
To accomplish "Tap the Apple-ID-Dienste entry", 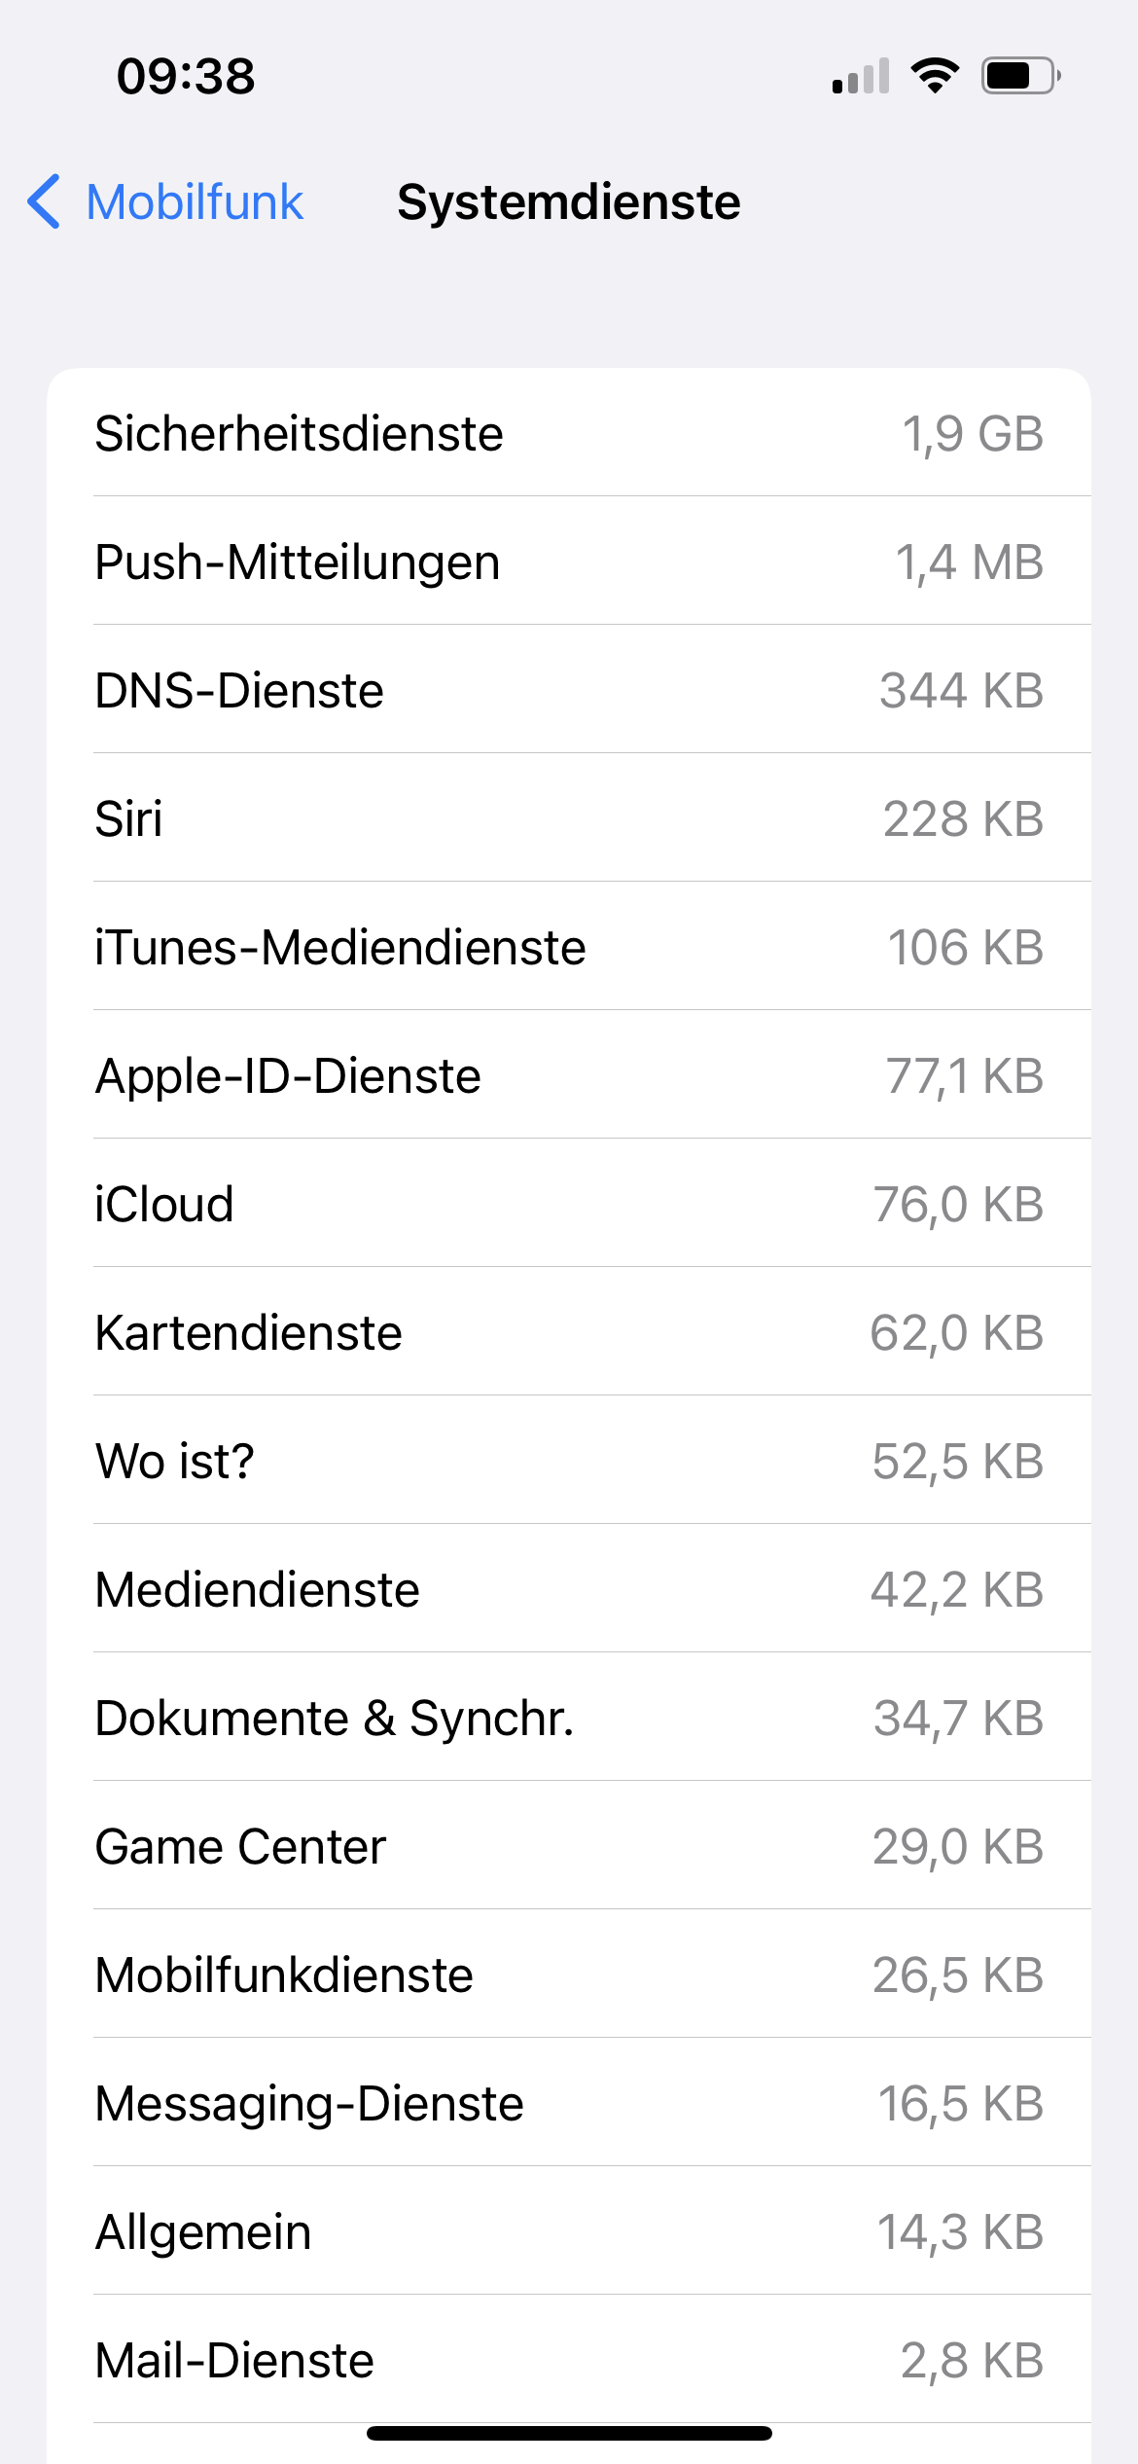I will 569,1075.
